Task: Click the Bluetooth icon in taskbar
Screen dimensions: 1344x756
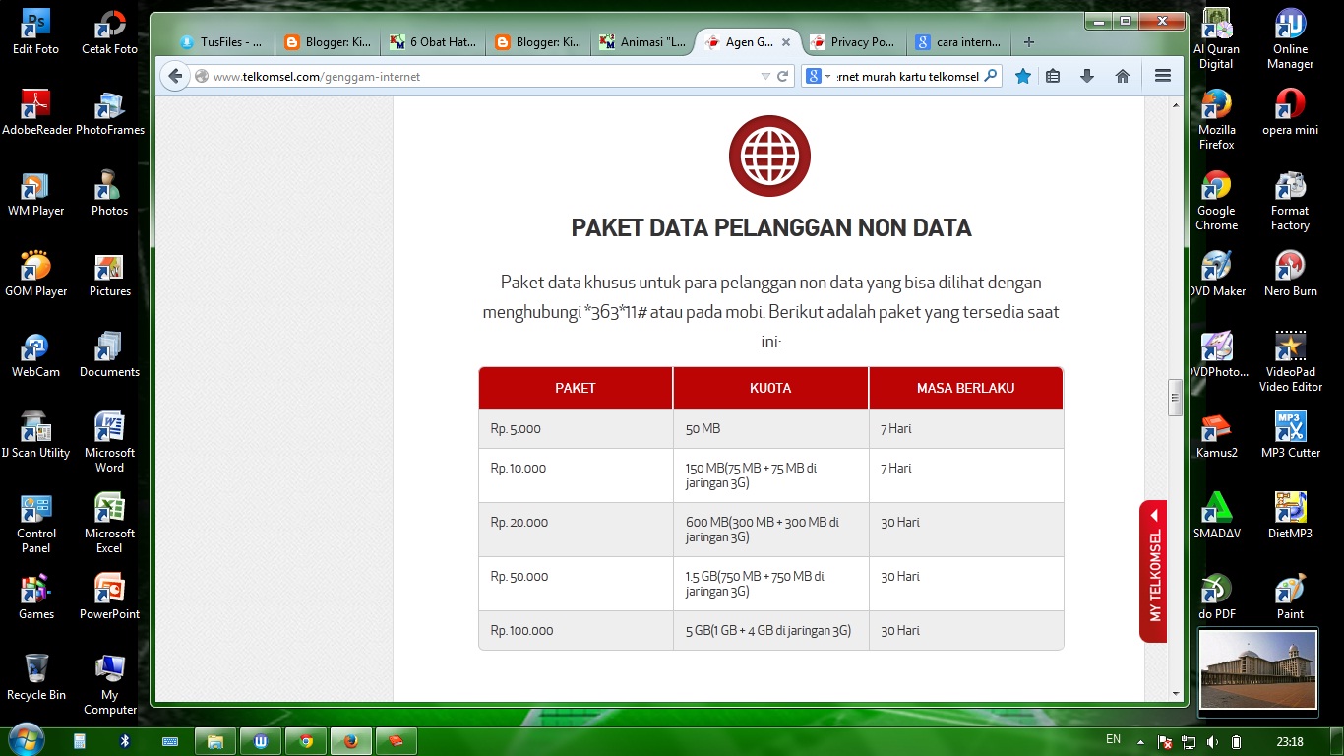Action: tap(124, 740)
